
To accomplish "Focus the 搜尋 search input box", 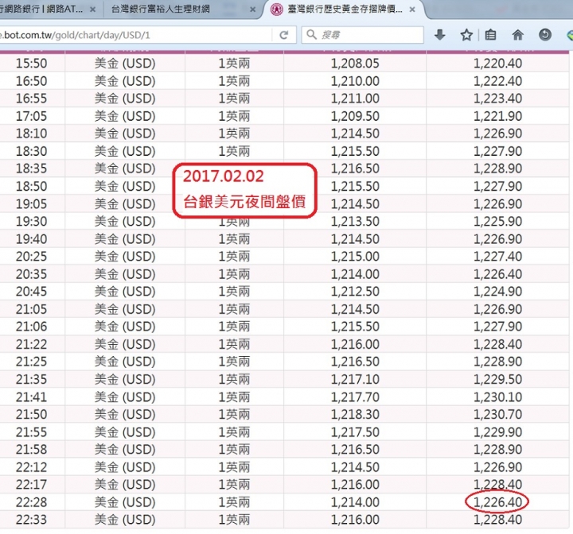I will tap(366, 35).
